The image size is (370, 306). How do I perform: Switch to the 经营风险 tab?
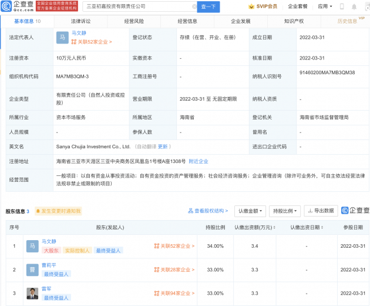coord(134,21)
